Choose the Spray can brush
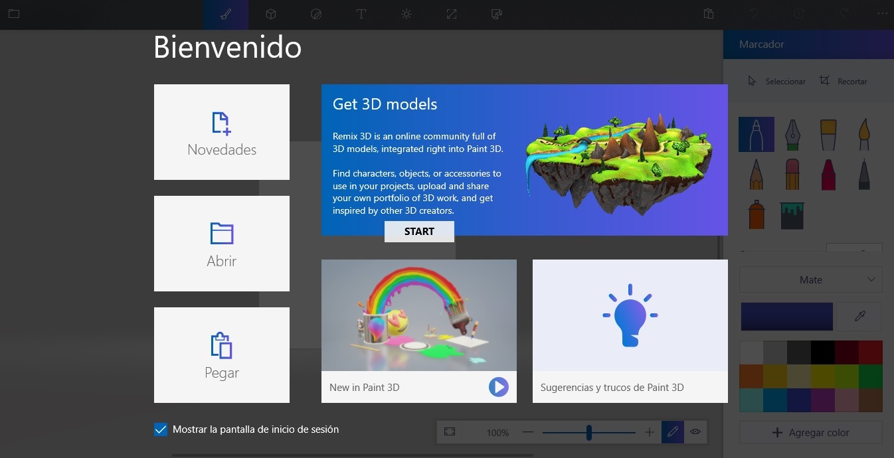 (x=757, y=214)
